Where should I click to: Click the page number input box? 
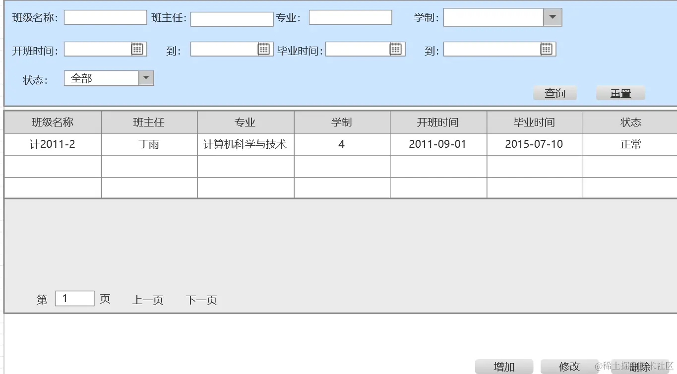[74, 298]
